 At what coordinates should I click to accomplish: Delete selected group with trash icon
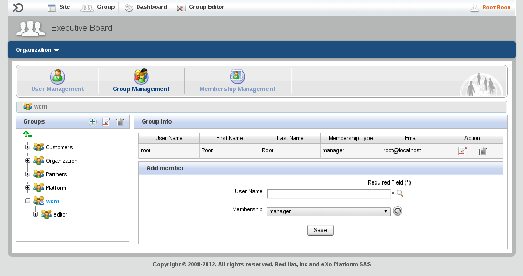[120, 122]
